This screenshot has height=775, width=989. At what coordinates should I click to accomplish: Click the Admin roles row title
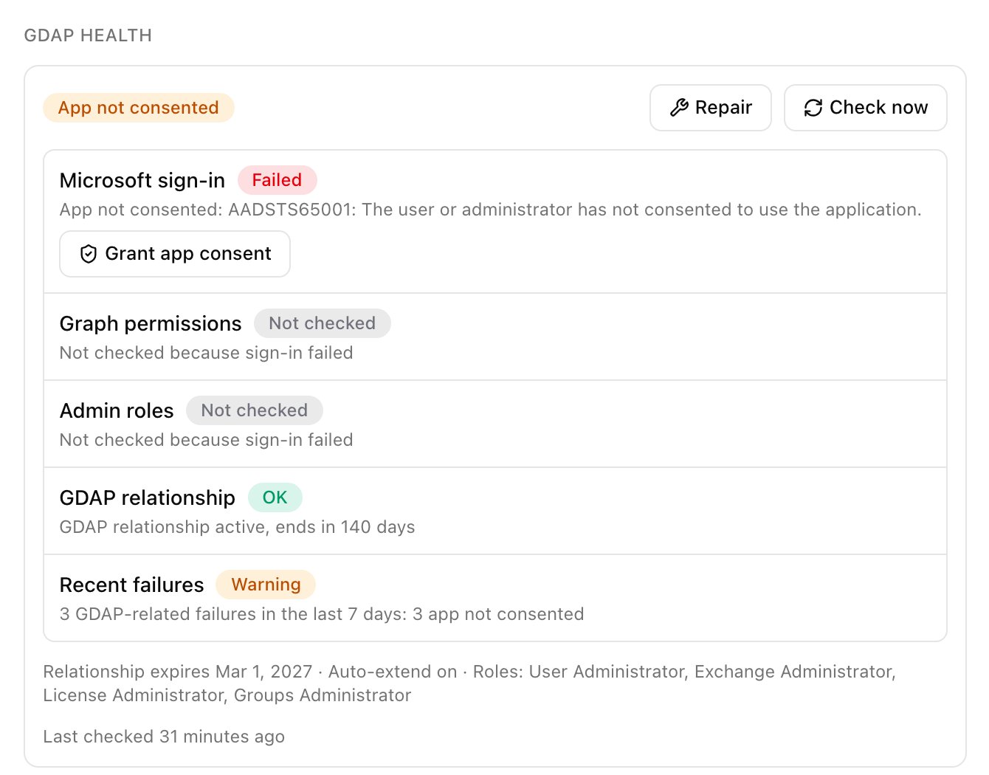(117, 410)
